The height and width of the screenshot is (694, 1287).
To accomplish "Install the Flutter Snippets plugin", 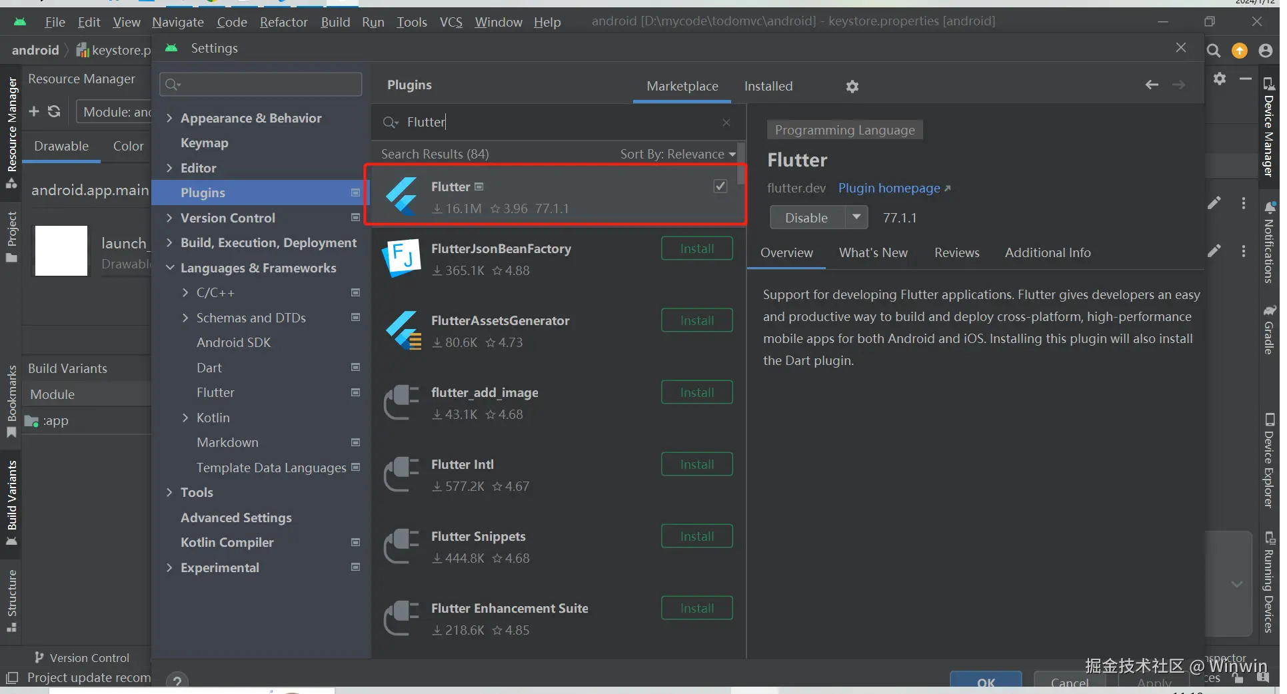I will click(697, 537).
